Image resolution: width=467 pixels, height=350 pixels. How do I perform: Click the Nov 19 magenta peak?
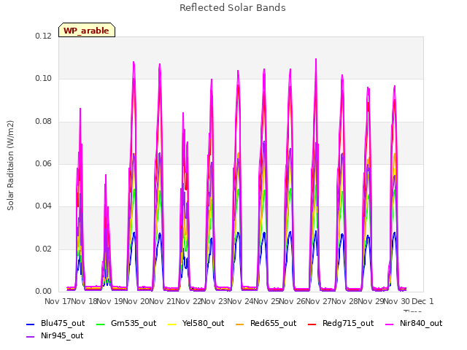[x=134, y=63]
